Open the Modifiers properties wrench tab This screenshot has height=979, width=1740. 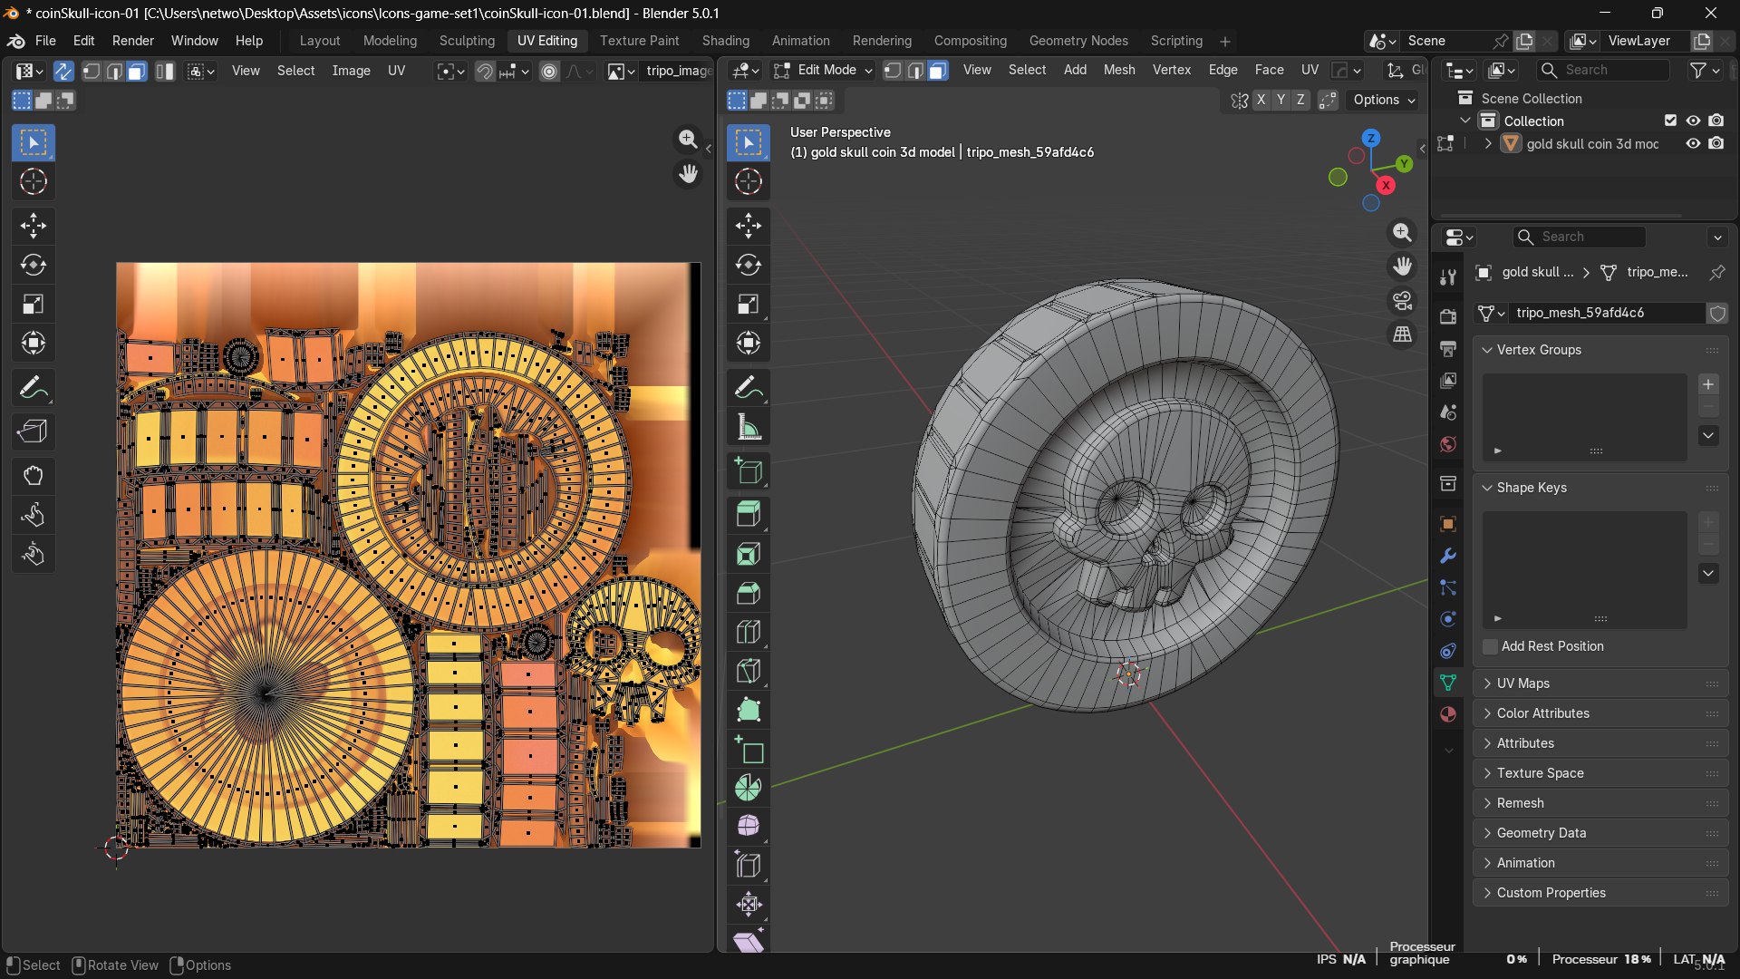1448,556
